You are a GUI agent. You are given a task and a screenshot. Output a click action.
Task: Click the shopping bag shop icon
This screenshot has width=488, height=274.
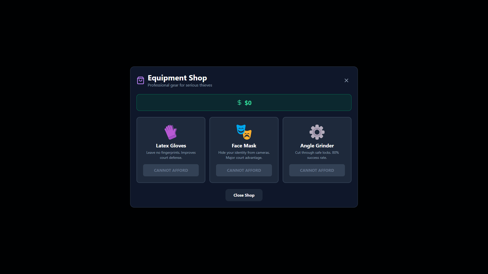click(141, 80)
